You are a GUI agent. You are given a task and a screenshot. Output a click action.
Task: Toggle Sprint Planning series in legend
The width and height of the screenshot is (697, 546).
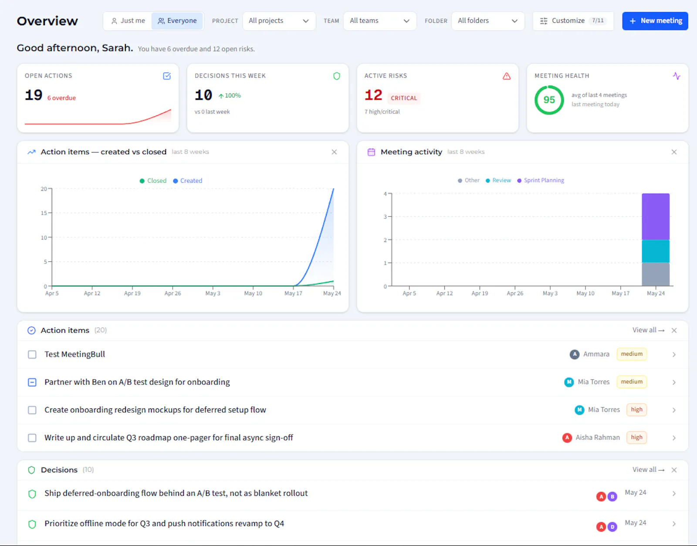point(541,180)
